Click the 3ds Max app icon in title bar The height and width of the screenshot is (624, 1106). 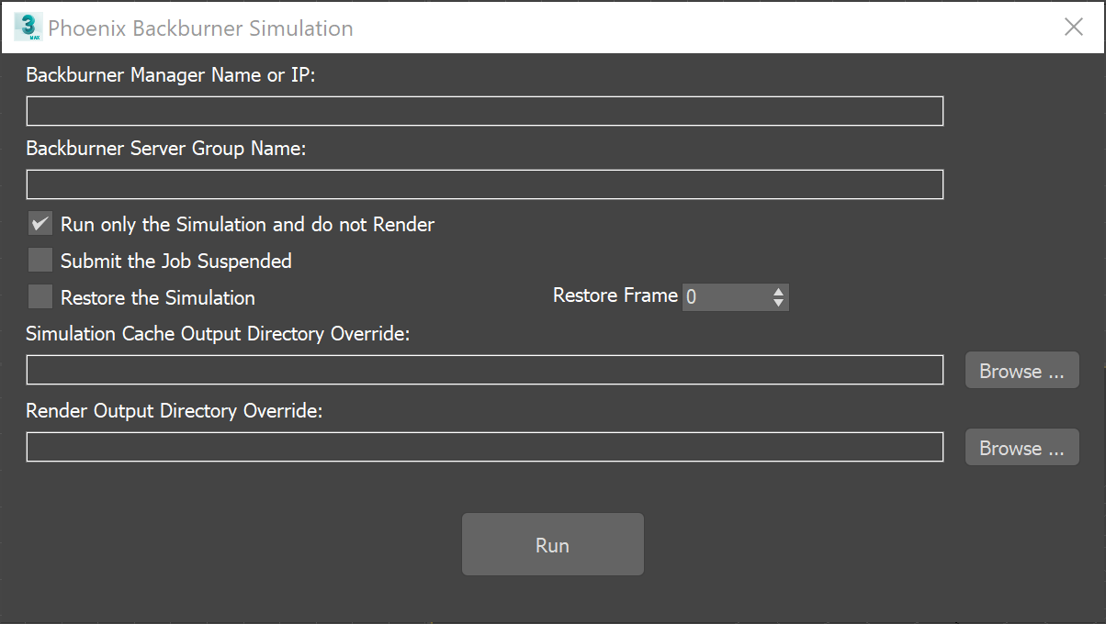click(x=28, y=28)
